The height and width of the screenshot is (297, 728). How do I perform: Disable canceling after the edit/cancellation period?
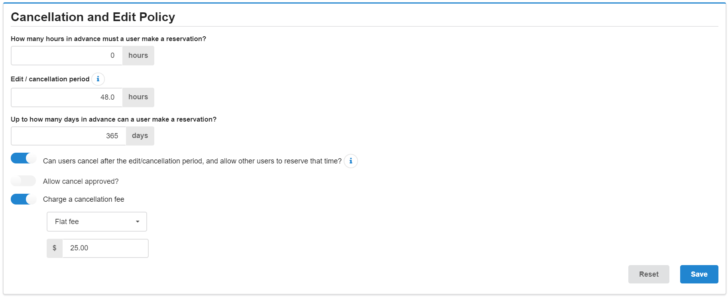point(24,158)
